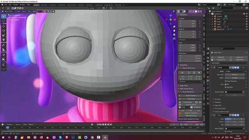249x140 pixels.
Task: Open the Global transform orientation dropdown
Action: coord(92,8)
